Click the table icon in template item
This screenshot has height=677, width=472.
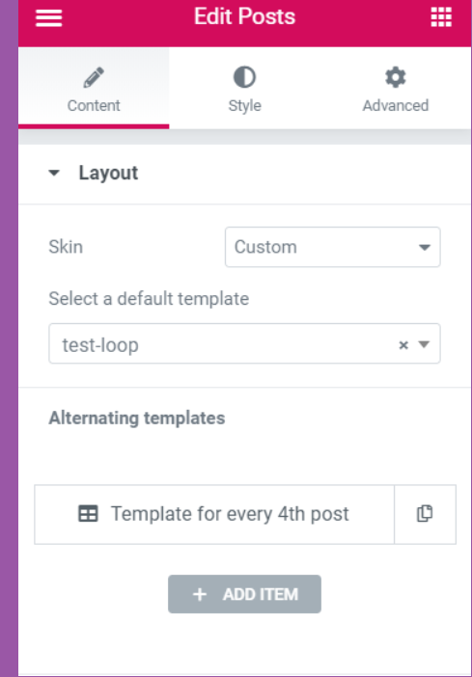tap(88, 514)
